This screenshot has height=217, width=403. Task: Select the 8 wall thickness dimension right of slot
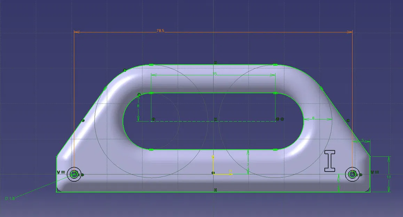click(313, 118)
